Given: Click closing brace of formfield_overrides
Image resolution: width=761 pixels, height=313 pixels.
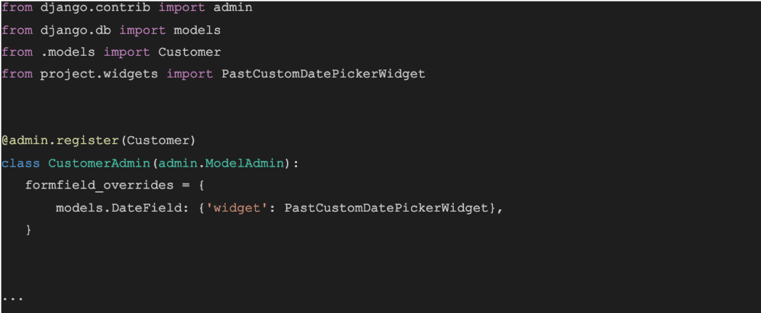Looking at the screenshot, I should 28,230.
